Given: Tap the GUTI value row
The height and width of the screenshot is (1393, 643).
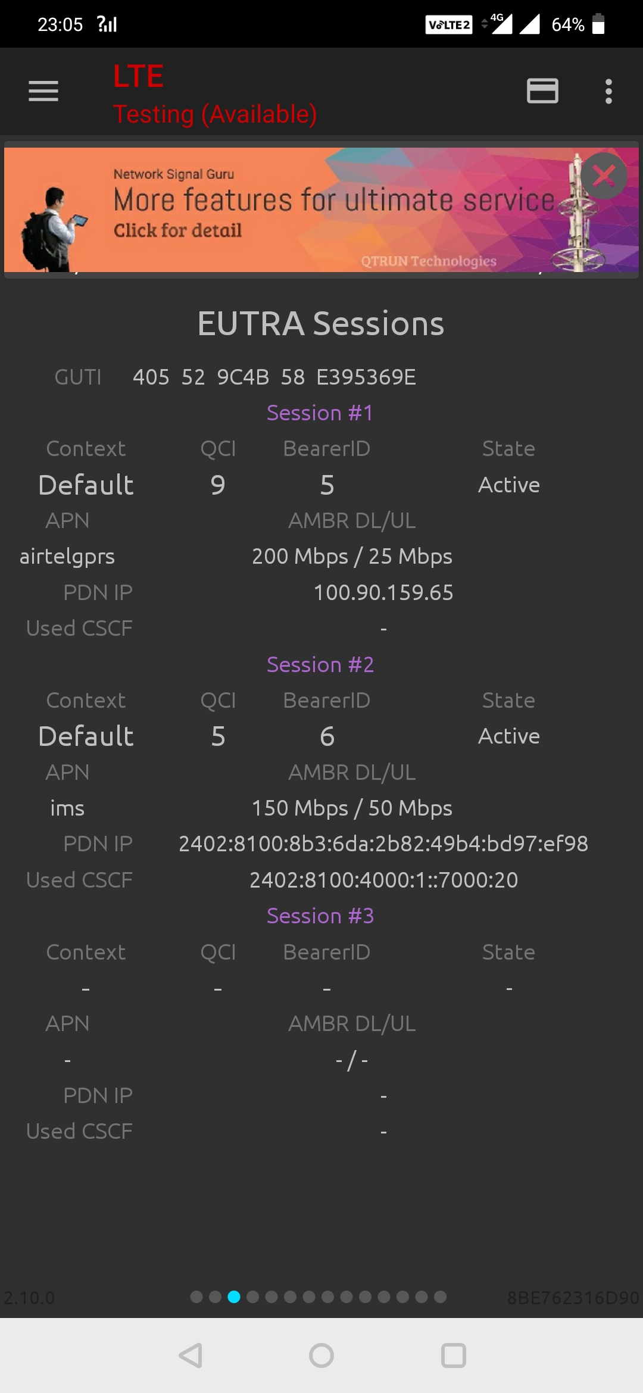Looking at the screenshot, I should (274, 377).
